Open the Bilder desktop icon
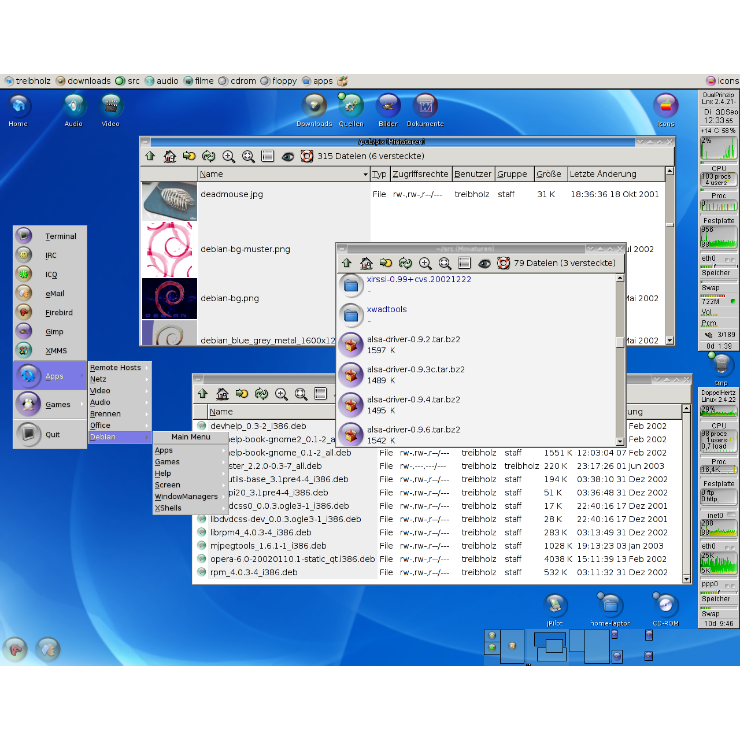The image size is (740, 740). pos(388,106)
